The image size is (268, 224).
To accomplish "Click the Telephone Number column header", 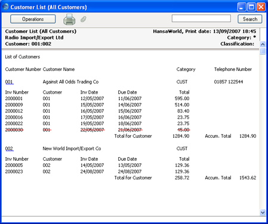I will coord(233,69).
